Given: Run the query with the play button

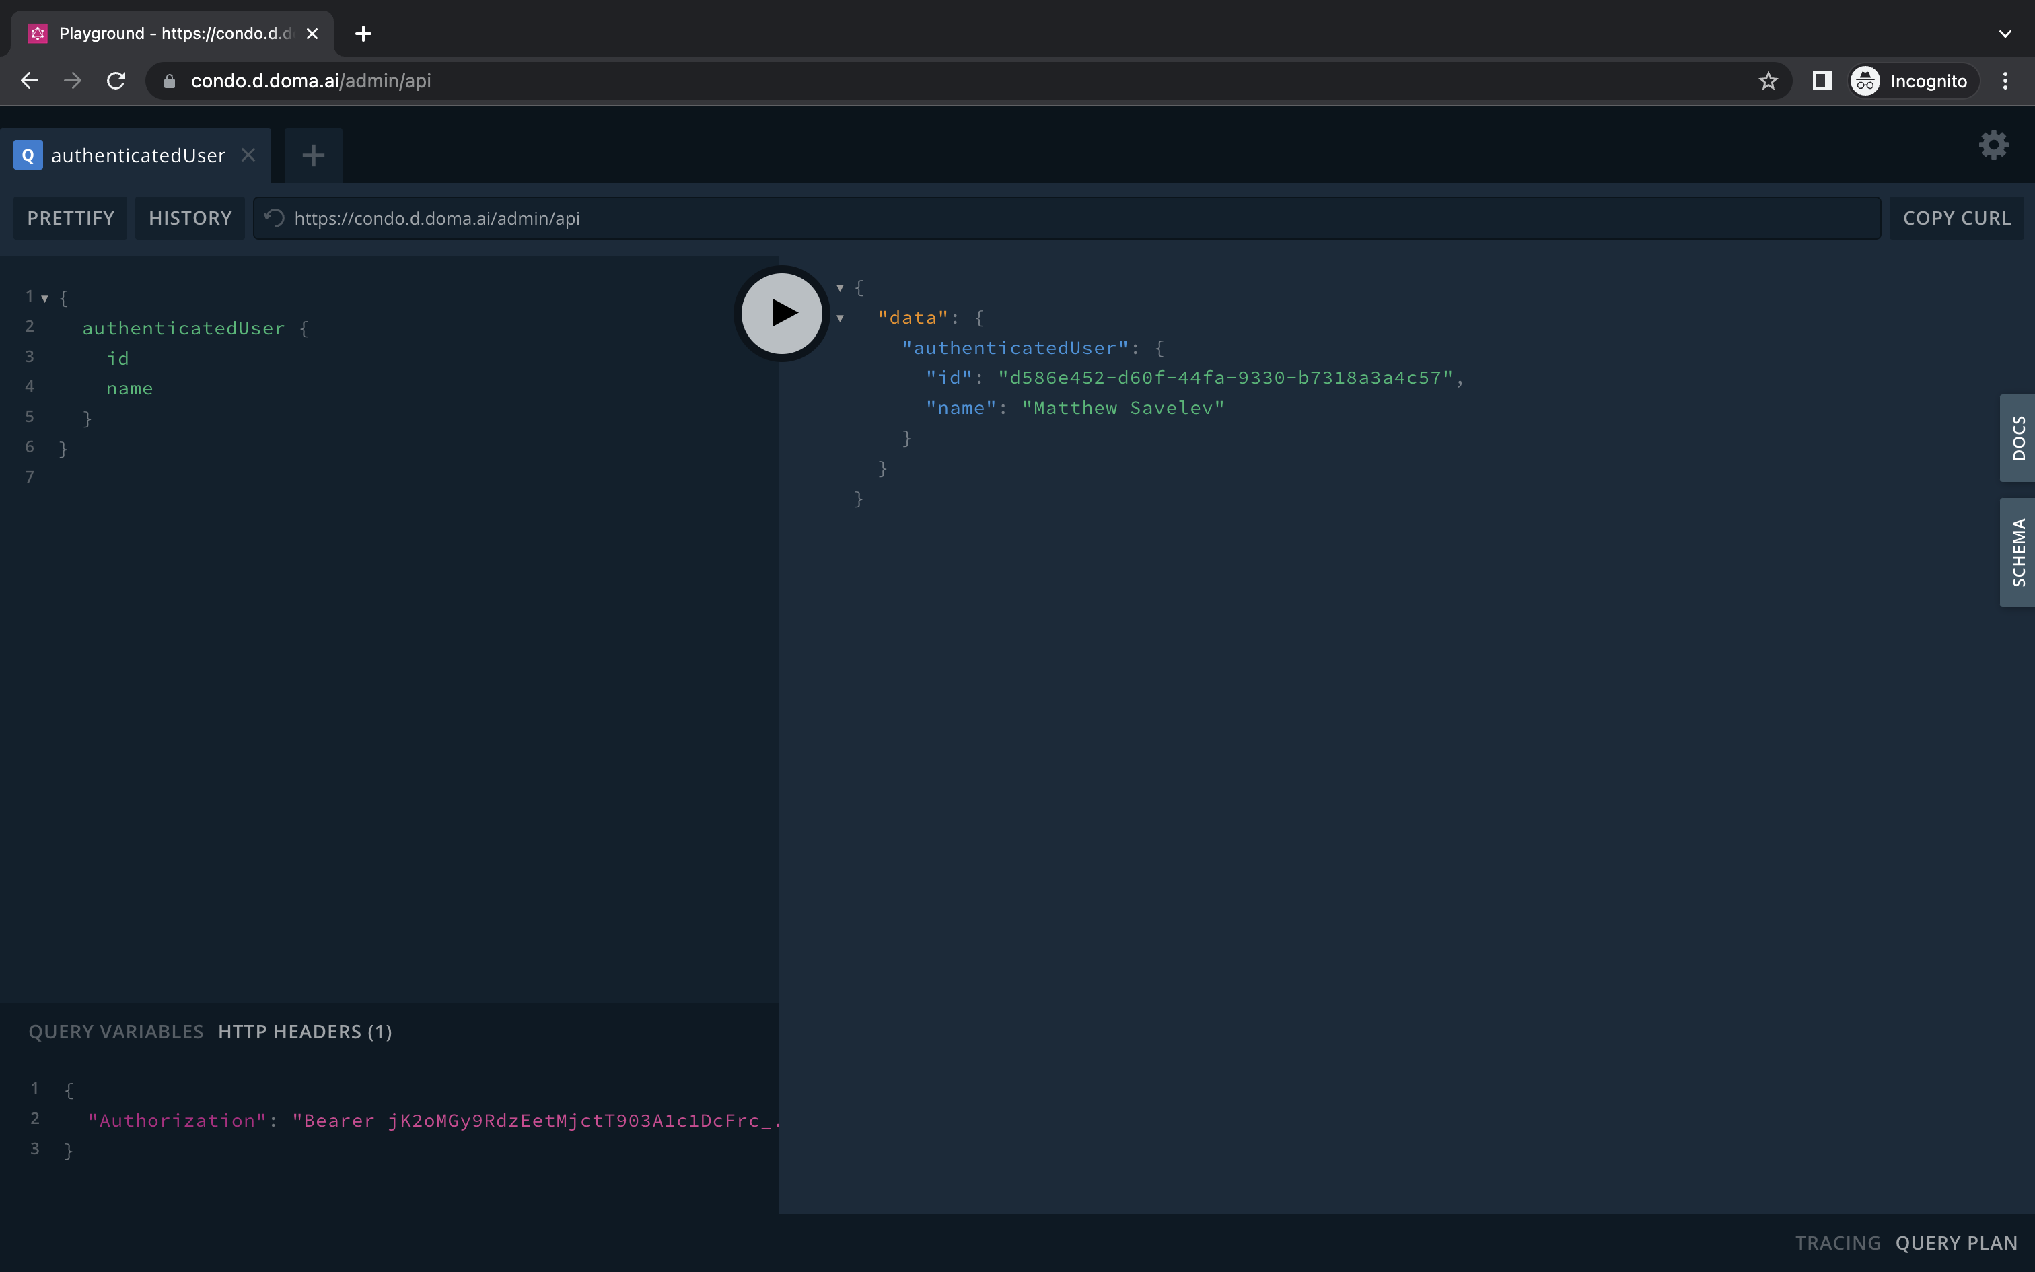Looking at the screenshot, I should [x=782, y=313].
